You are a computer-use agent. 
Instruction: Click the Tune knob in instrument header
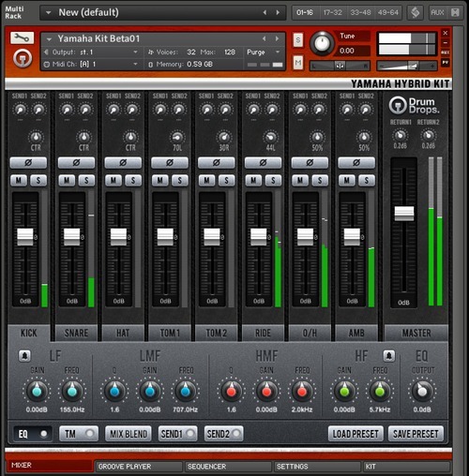[322, 43]
